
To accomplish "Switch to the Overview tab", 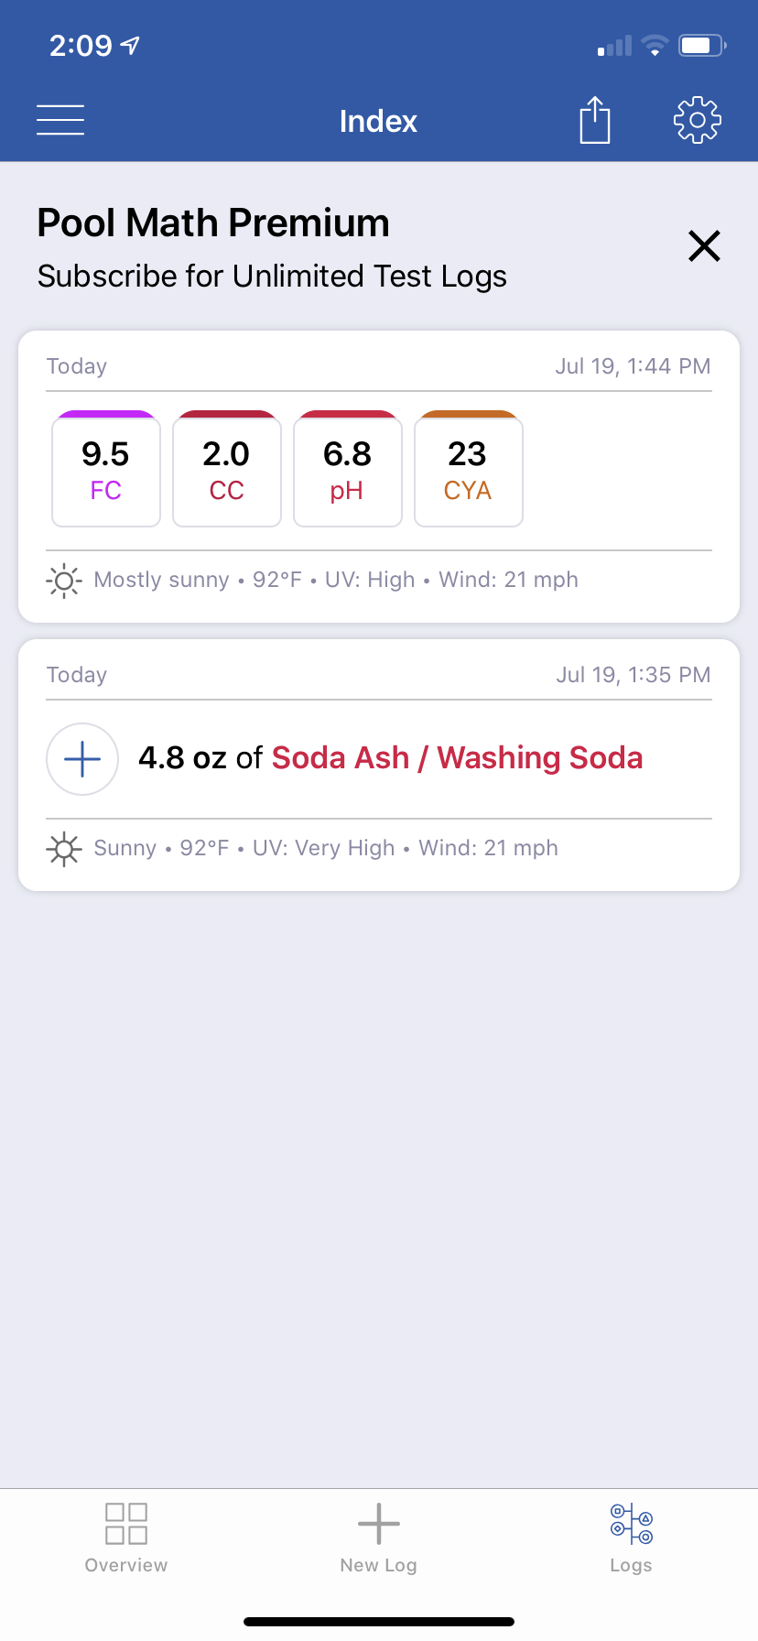I will click(x=126, y=1538).
